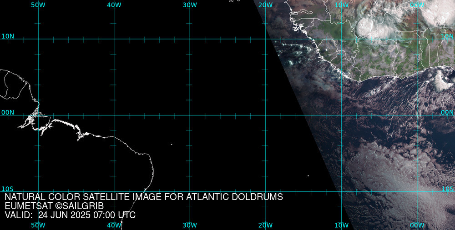
Task: Click the '00W' label along the top edge
Action: pos(417,5)
